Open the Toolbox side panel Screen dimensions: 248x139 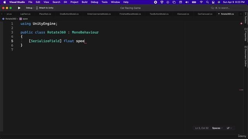pos(245,18)
